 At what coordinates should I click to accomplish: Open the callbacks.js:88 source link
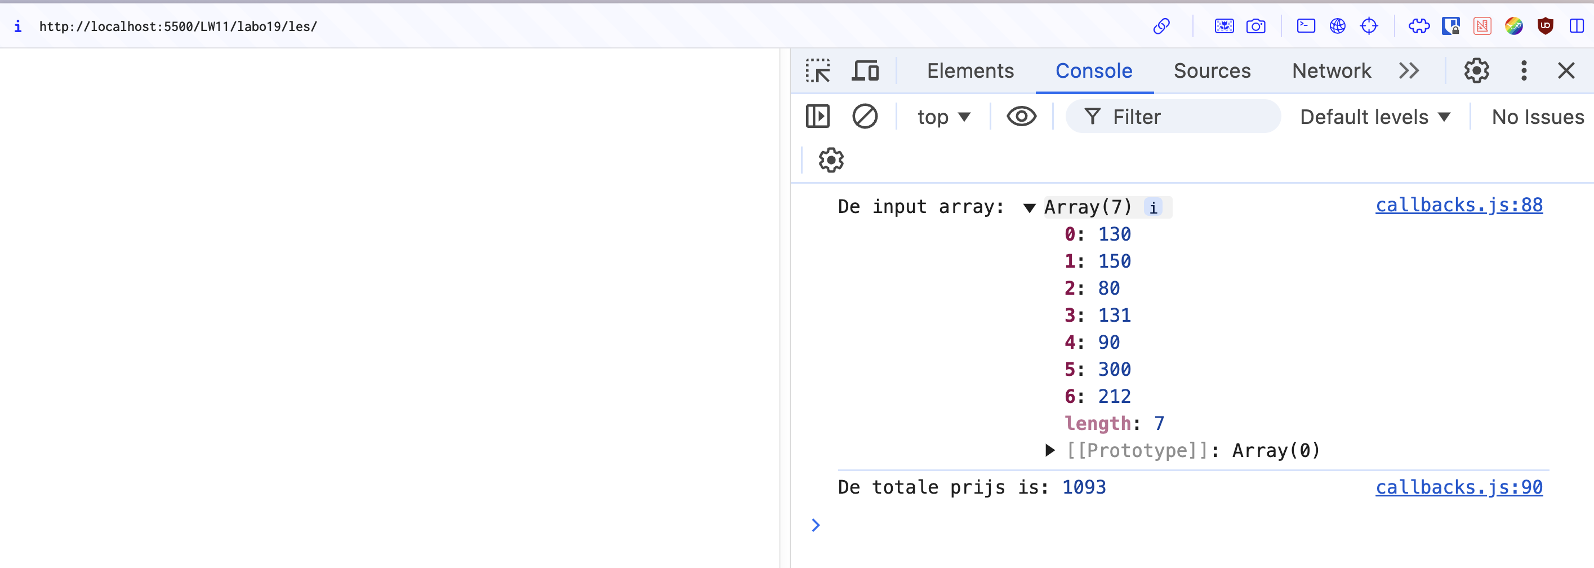click(x=1458, y=206)
